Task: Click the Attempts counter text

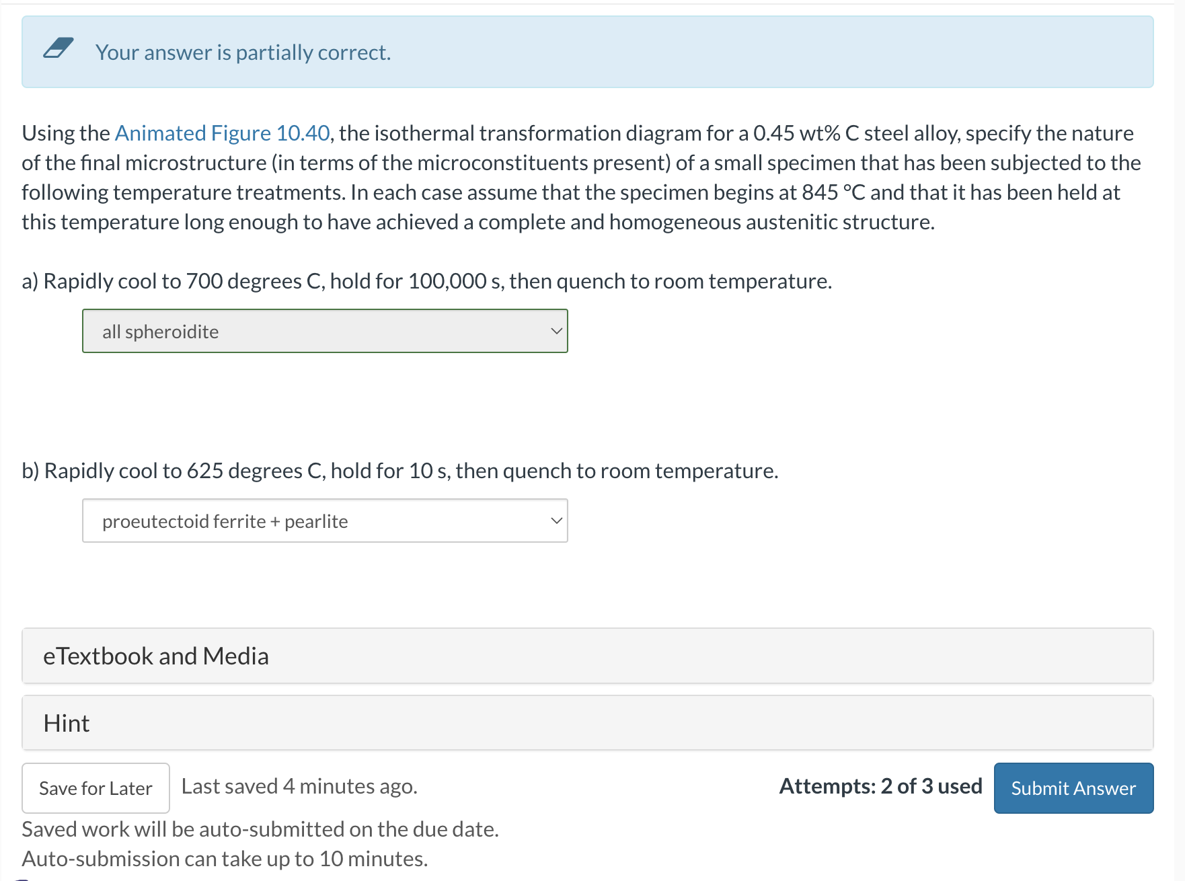Action: click(x=880, y=786)
